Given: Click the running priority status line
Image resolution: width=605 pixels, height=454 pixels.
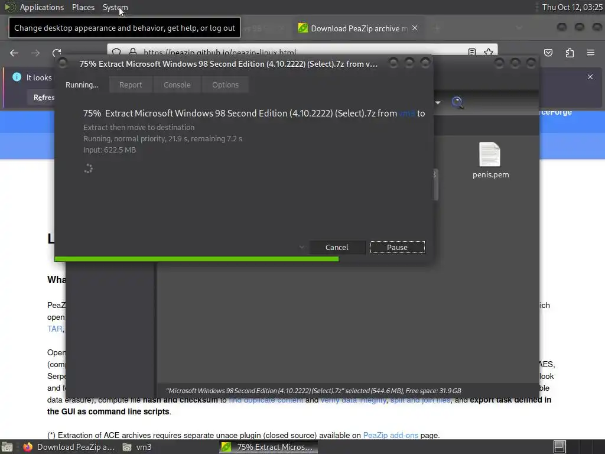Looking at the screenshot, I should (163, 138).
